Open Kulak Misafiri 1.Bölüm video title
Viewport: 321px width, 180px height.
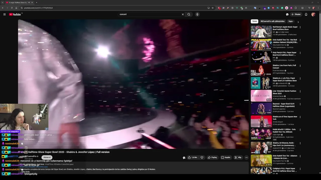284,131
